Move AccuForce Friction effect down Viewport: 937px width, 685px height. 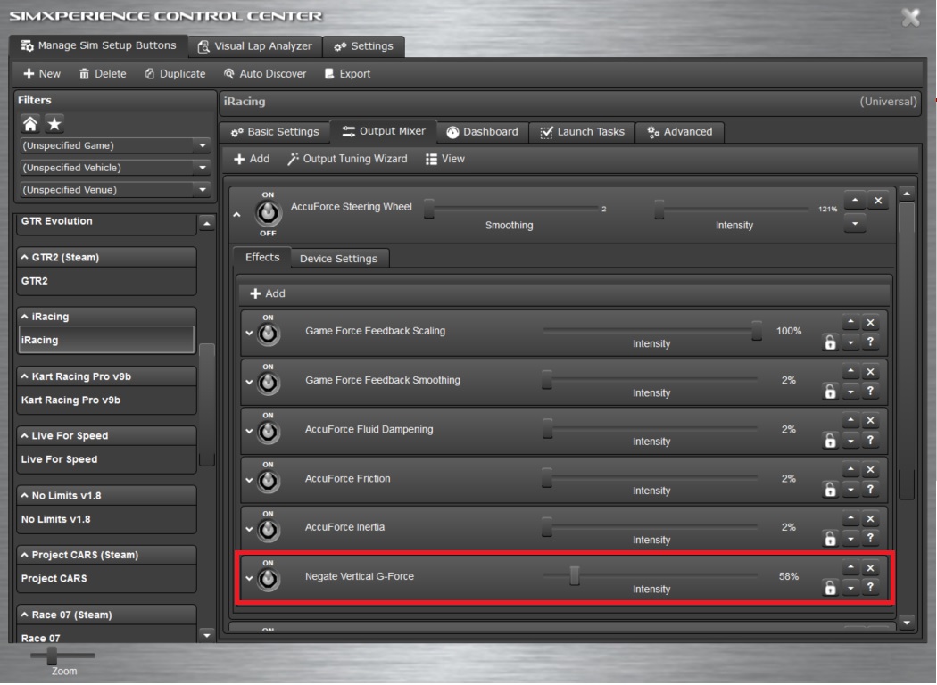tap(850, 490)
